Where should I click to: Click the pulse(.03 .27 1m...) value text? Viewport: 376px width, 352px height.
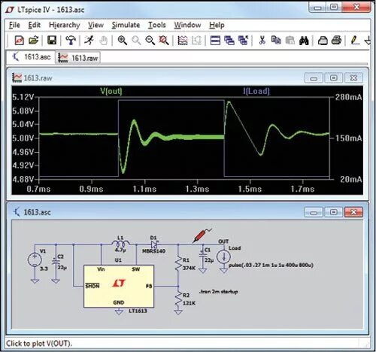pyautogui.click(x=271, y=265)
